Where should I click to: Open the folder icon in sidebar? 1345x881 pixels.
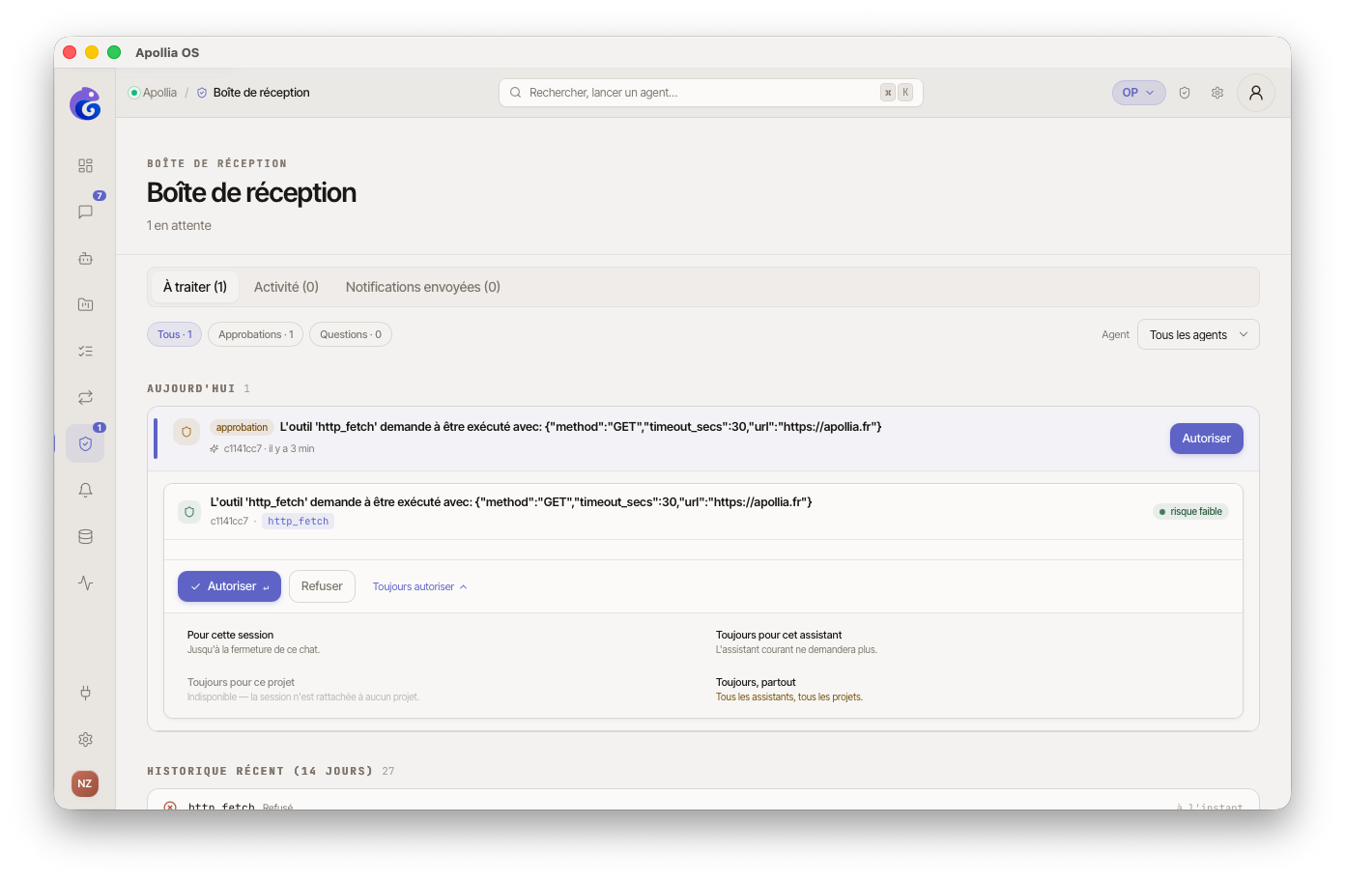pyautogui.click(x=85, y=304)
